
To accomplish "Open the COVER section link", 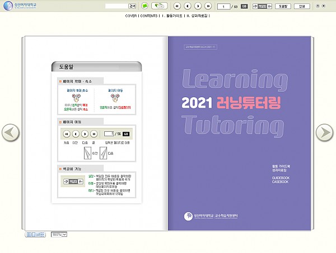I will [x=131, y=16].
